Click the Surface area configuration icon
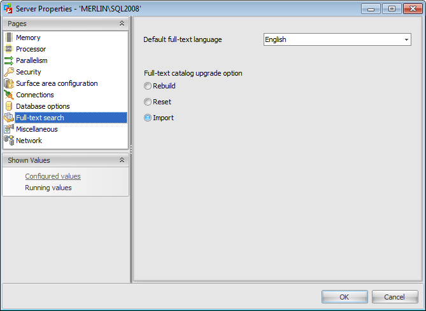The image size is (426, 311). pyautogui.click(x=9, y=83)
